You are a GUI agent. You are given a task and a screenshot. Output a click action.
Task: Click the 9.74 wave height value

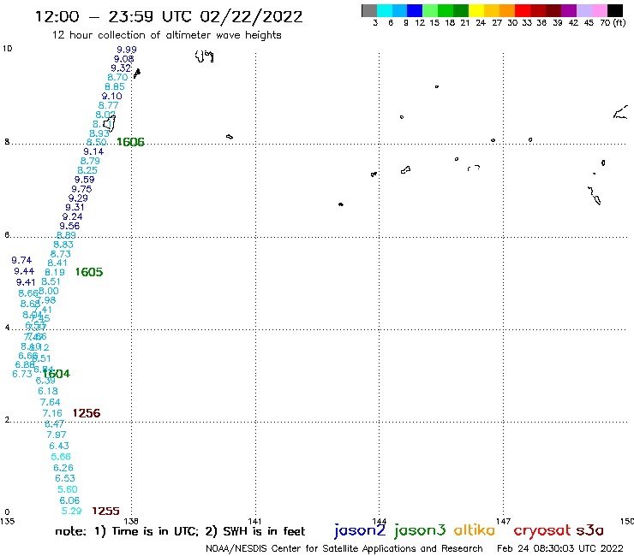(21, 260)
